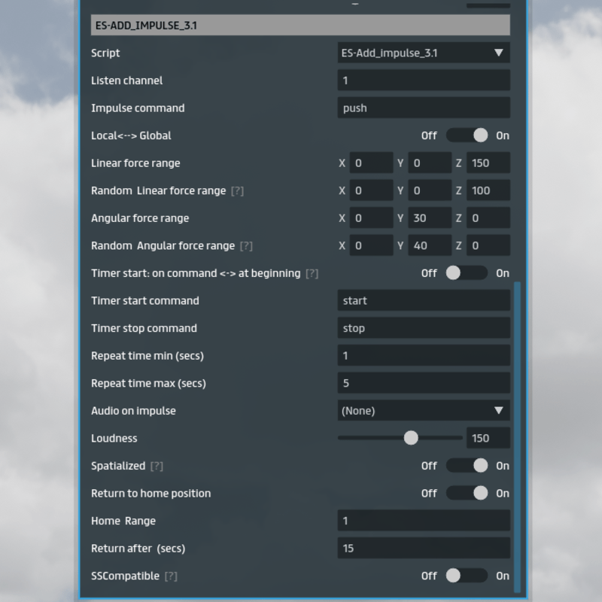Open the Script dropdown ES-Add_impulse_3.1
This screenshot has width=602, height=602.
click(423, 53)
